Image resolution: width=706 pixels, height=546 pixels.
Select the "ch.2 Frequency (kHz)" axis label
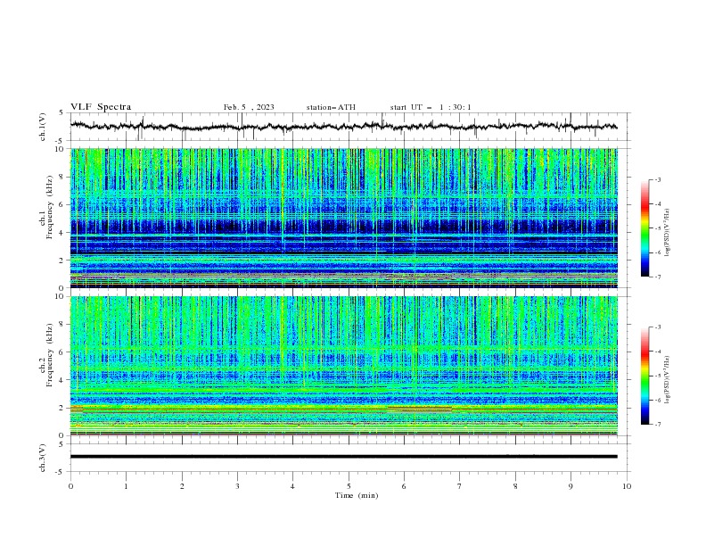45,354
